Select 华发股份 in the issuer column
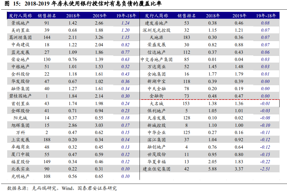Image resolution: width=287 pixels, height=193 pixels. tap(20, 81)
